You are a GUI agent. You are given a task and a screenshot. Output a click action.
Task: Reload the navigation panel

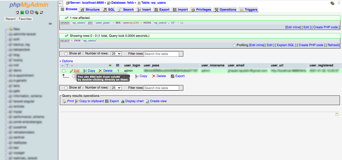pos(41,13)
